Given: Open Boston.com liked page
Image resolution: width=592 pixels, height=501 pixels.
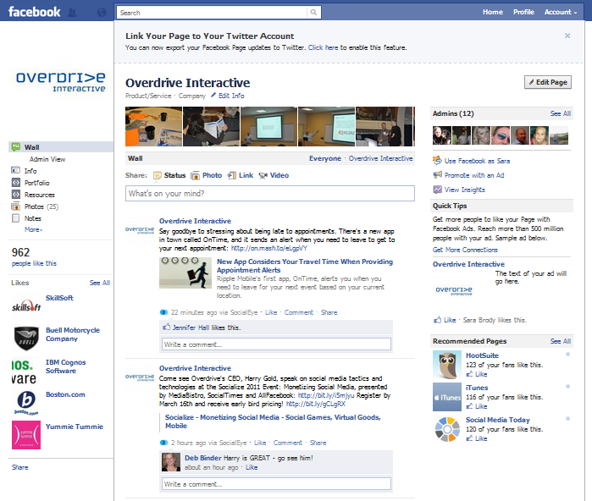Looking at the screenshot, I should (65, 394).
